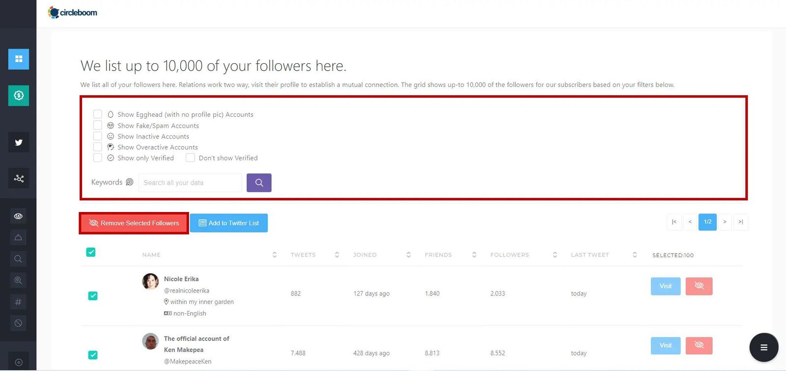Screen dimensions: 786x371
Task: Remove Nicole Erika with red eye-slash button
Action: (699, 286)
